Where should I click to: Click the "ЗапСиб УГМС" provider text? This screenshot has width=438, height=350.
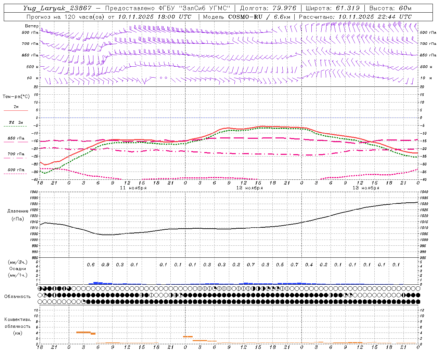tap(206, 8)
